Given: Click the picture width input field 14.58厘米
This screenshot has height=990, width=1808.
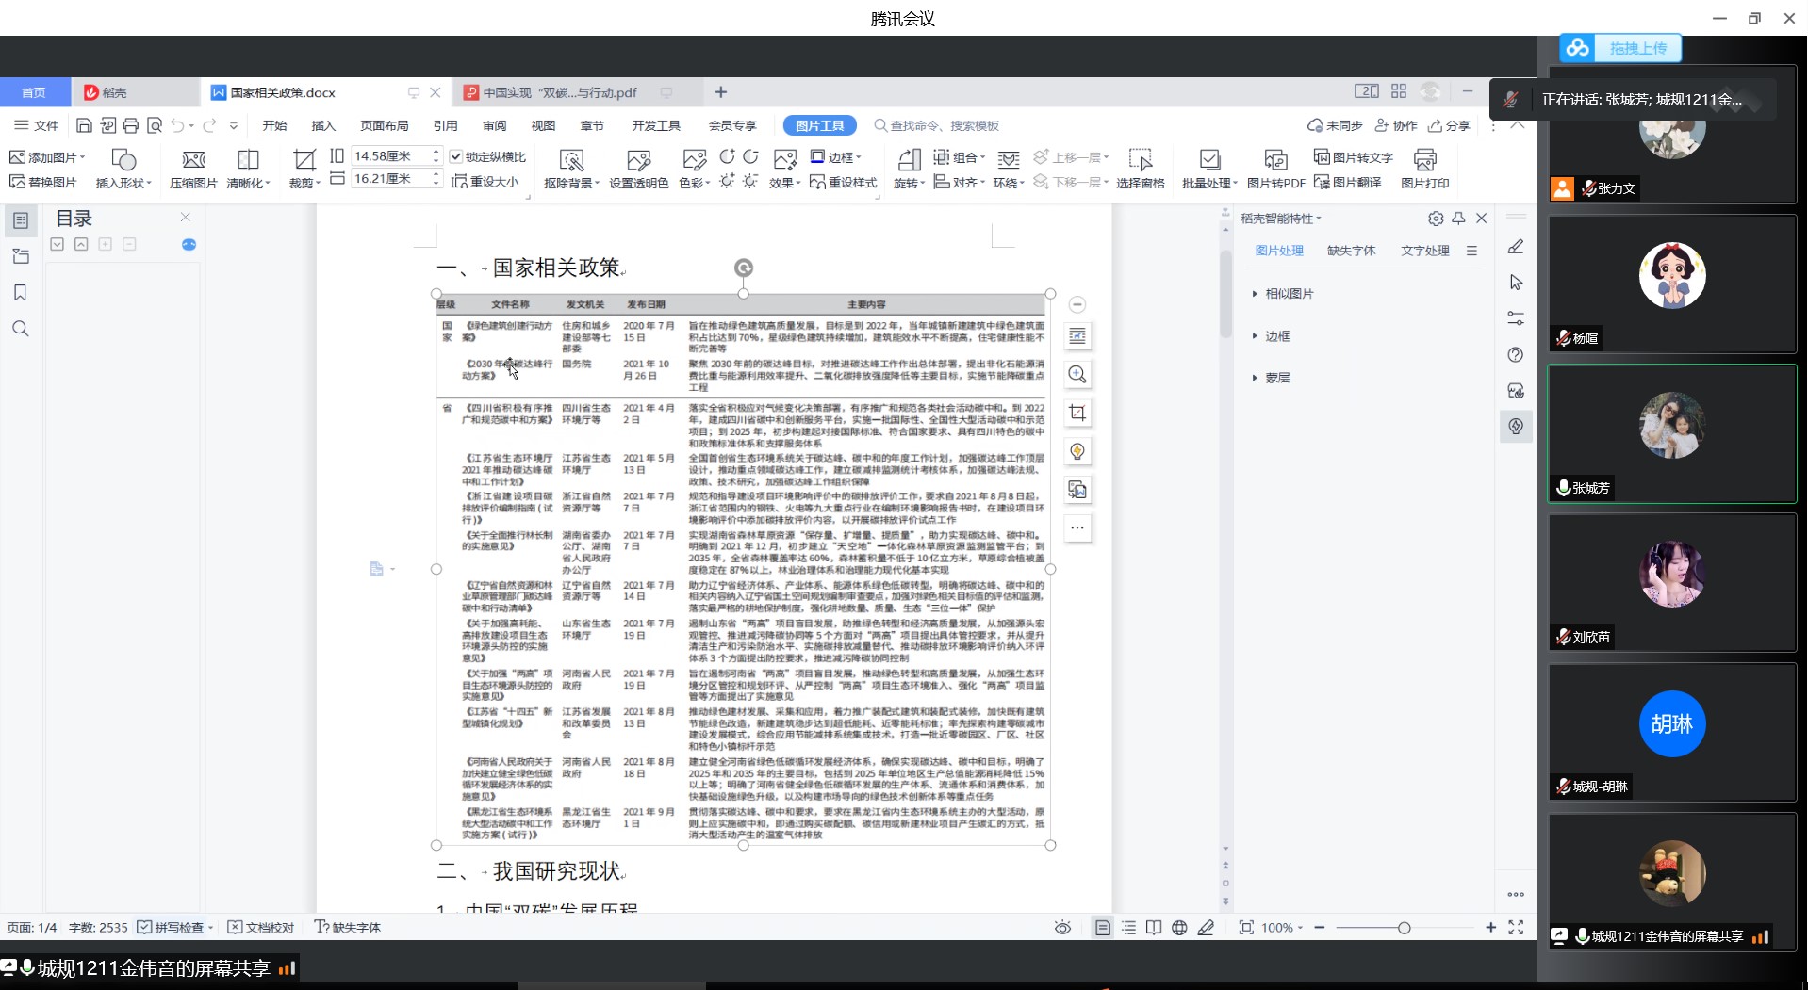Looking at the screenshot, I should [389, 155].
